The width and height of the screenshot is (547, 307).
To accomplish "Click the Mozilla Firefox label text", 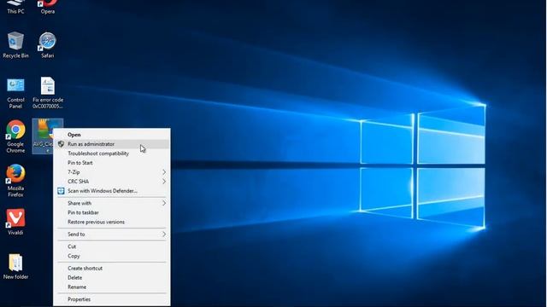I will point(15,191).
